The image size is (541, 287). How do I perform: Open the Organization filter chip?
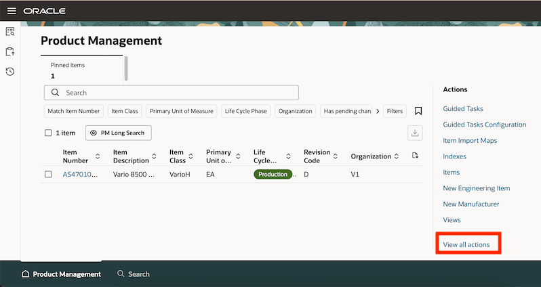pos(296,111)
